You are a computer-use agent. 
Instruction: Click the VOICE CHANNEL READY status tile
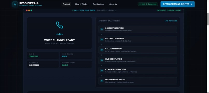pyautogui.click(x=76, y=55)
